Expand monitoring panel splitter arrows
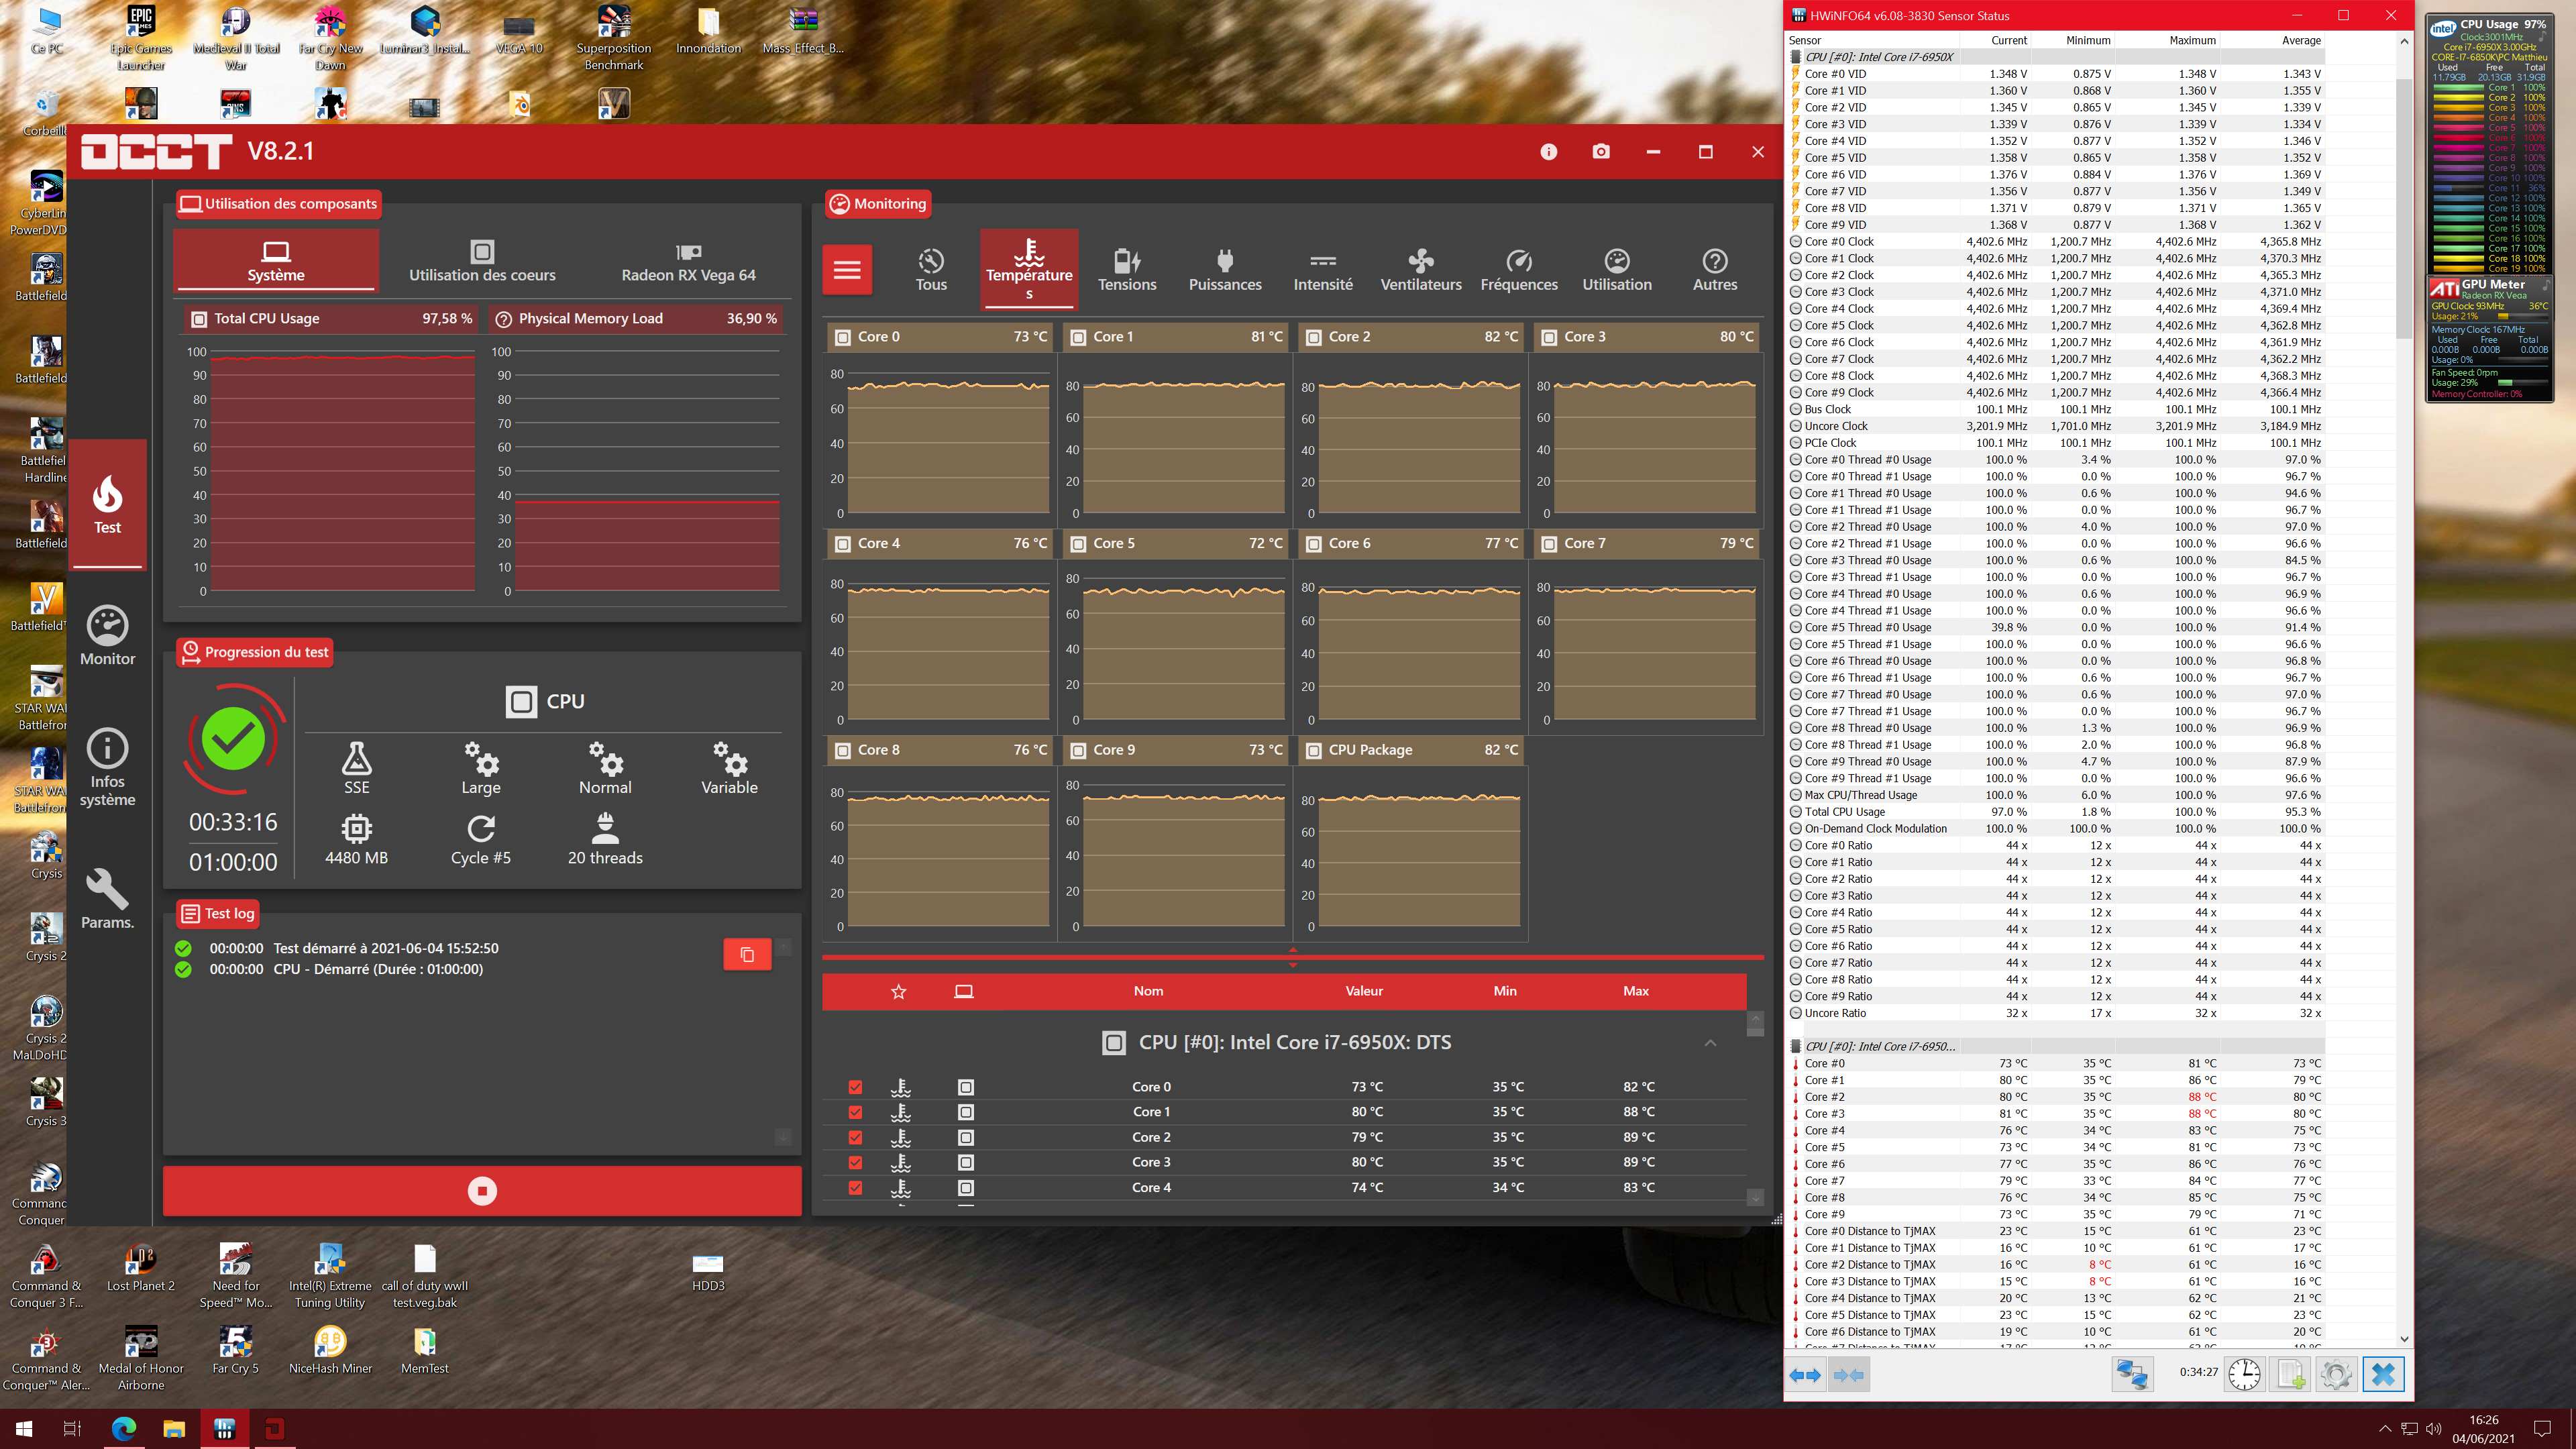The image size is (2576, 1449). pos(1292,957)
